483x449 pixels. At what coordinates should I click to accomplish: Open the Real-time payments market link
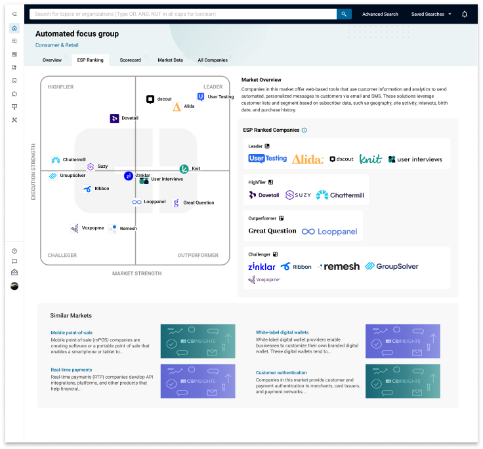(x=72, y=370)
